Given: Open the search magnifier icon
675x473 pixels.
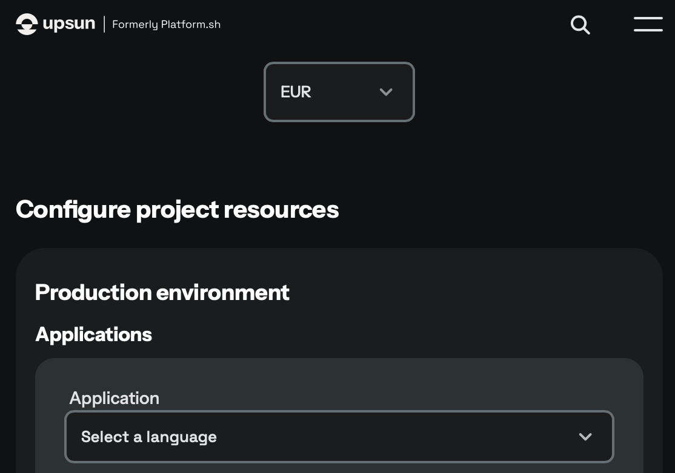Looking at the screenshot, I should pyautogui.click(x=580, y=25).
